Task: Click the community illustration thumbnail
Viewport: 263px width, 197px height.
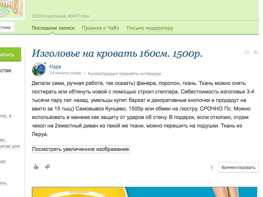Action: click(12, 9)
